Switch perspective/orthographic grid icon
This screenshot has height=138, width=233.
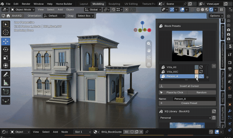click(149, 64)
